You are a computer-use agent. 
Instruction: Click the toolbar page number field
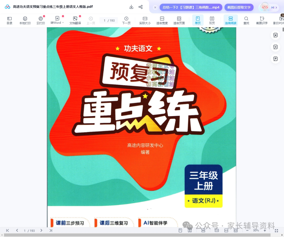(109, 21)
